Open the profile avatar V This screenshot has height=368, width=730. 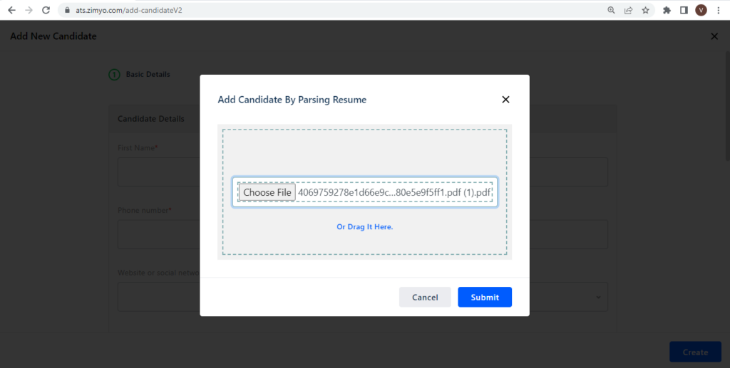(701, 10)
